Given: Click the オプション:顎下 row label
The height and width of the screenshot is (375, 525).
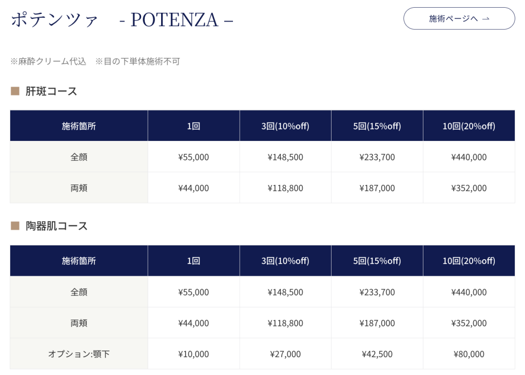Looking at the screenshot, I should 79,354.
